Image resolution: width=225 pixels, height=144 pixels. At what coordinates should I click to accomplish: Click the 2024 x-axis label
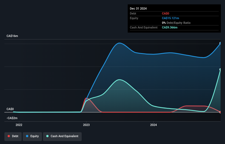tap(153, 125)
